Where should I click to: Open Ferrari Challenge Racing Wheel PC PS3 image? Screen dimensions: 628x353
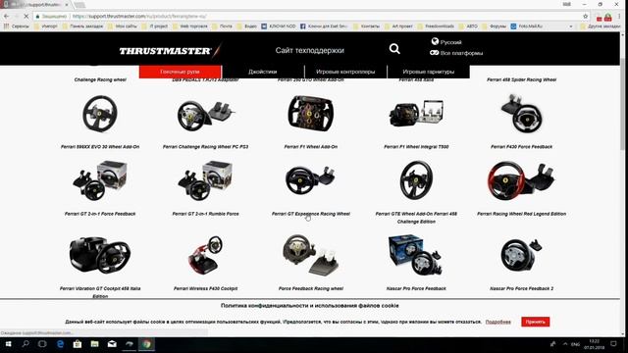pos(205,116)
